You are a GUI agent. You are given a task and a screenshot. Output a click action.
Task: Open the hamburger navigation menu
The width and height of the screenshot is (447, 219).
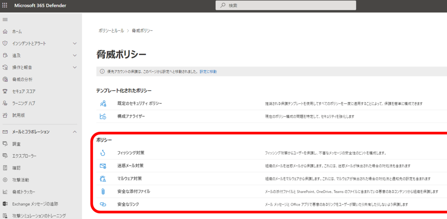(6, 19)
